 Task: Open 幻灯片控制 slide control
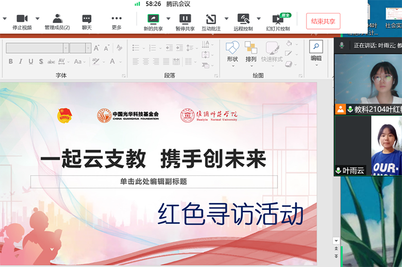[278, 19]
